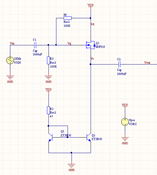The width and height of the screenshot is (157, 175).
Task: Click the Vout net label
Action: click(147, 63)
